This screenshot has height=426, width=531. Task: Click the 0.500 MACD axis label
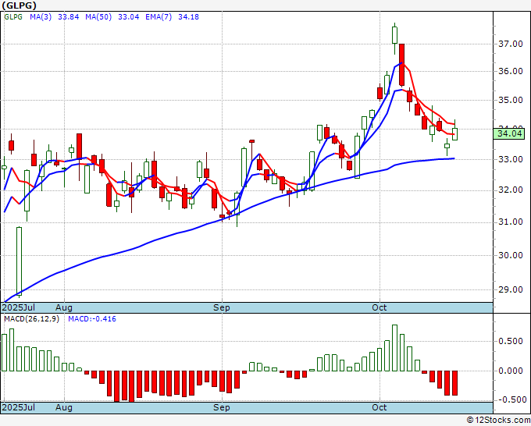(511, 341)
